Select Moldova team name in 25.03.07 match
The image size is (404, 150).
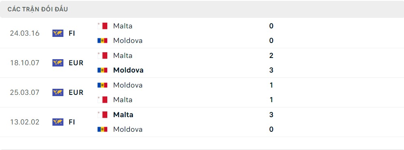pos(128,85)
